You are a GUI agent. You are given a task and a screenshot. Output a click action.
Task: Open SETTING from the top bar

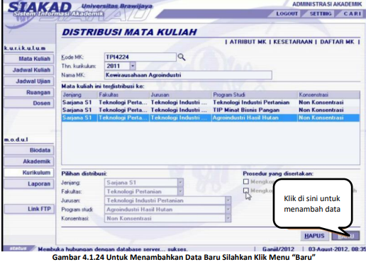(321, 13)
